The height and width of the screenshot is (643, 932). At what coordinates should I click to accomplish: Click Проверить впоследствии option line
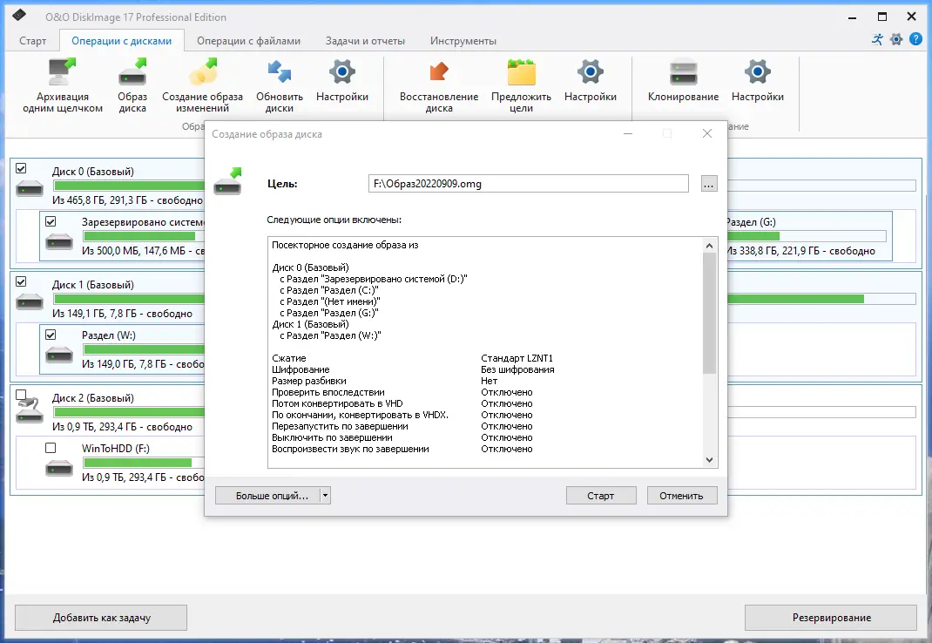(402, 392)
